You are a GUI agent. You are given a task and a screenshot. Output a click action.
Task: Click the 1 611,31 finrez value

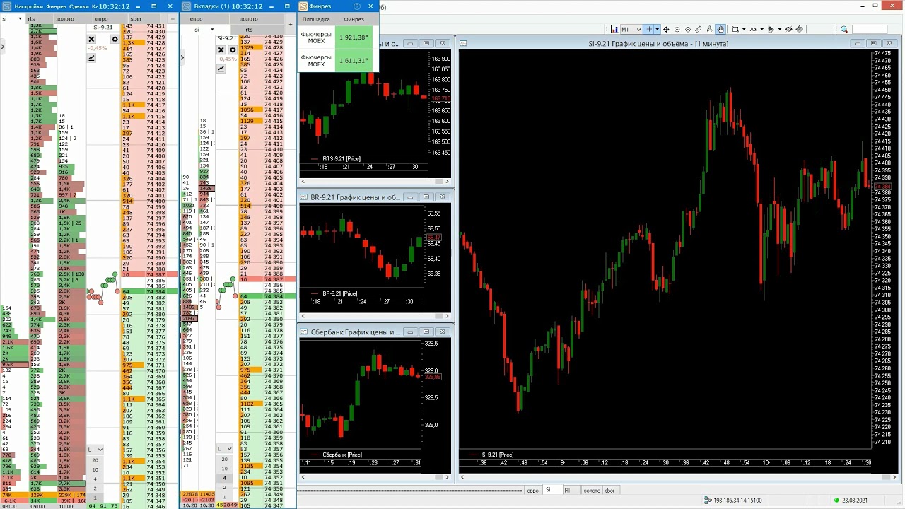click(x=354, y=61)
